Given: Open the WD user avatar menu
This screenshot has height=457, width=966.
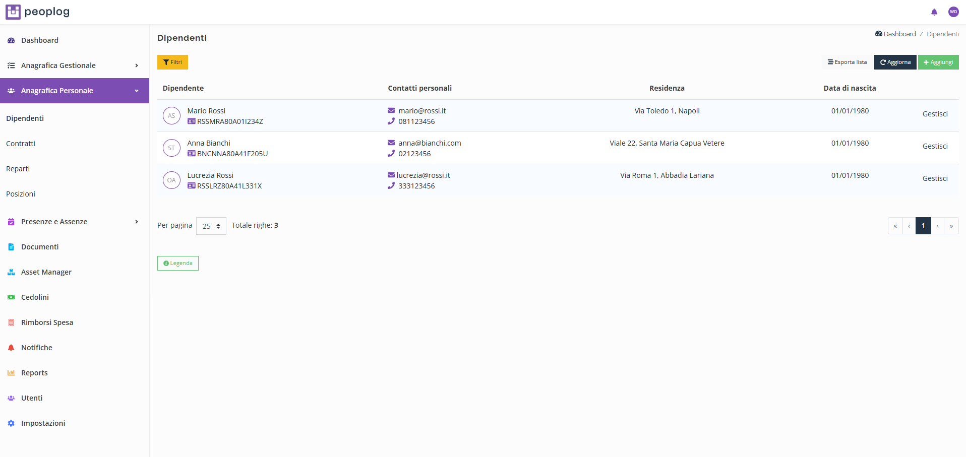Looking at the screenshot, I should [x=953, y=12].
